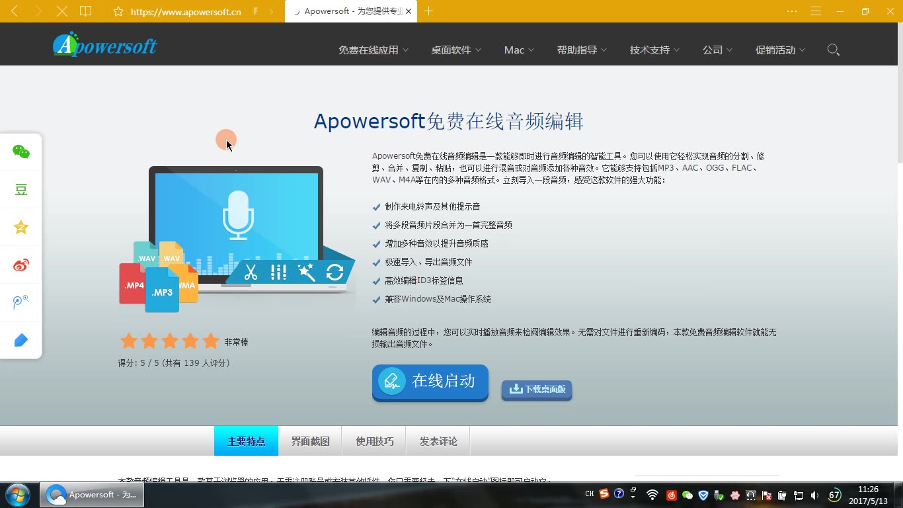Image resolution: width=903 pixels, height=508 pixels.
Task: Open the Windows Start menu
Action: pyautogui.click(x=17, y=495)
